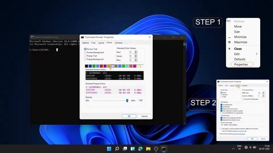Pick the pale yellow color swatch
This screenshot has width=273, height=153.
pos(138,66)
